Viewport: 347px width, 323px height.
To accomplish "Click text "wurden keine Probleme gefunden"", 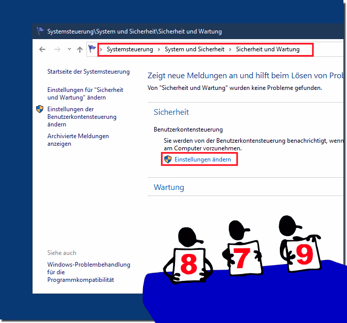I will (276, 88).
